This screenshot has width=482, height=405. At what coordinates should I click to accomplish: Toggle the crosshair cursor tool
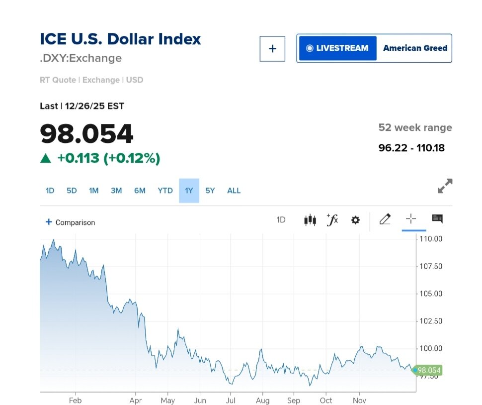(411, 219)
